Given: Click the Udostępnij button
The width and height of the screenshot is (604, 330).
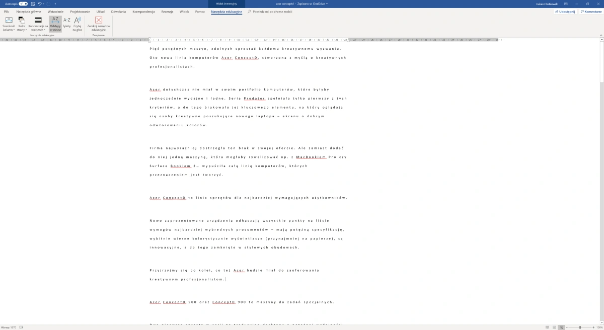Looking at the screenshot, I should point(566,11).
